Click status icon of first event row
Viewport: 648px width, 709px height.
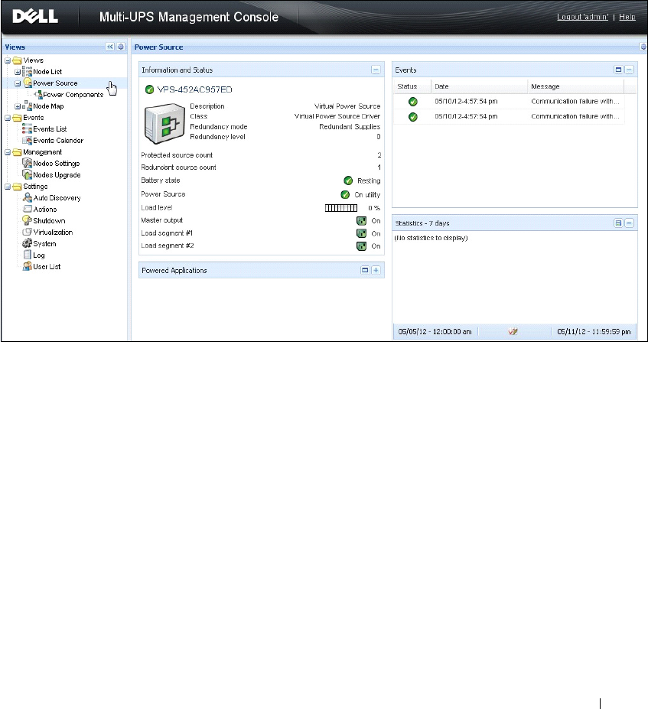[x=413, y=102]
